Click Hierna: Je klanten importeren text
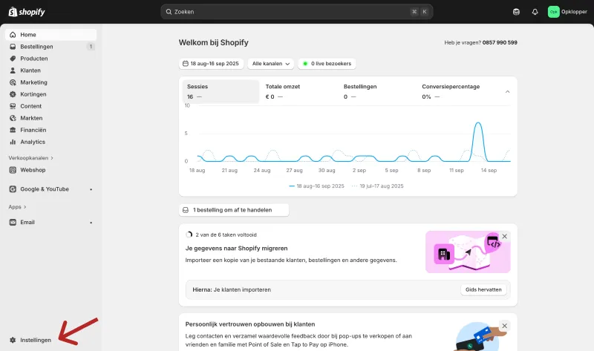 click(x=232, y=289)
